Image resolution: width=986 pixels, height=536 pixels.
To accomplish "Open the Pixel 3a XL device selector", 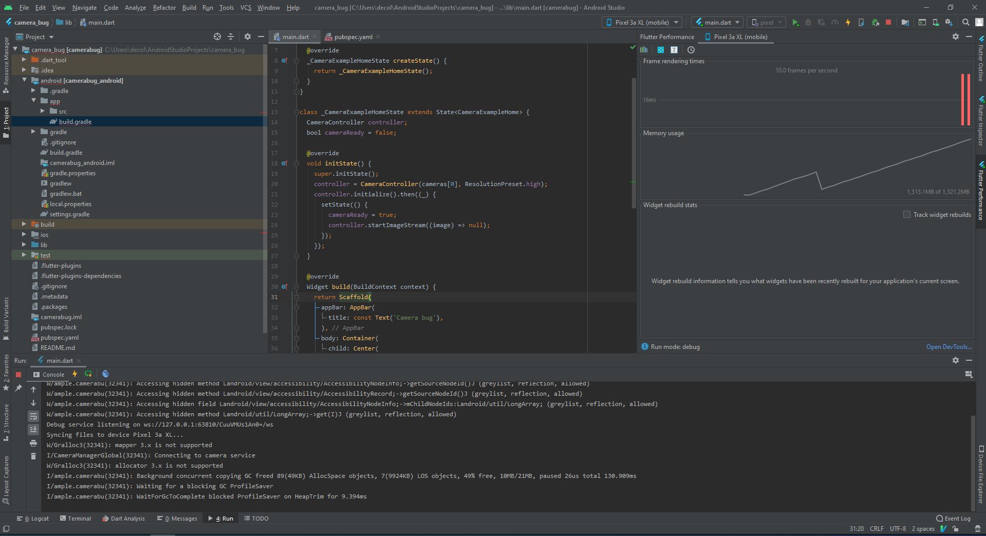I will coord(641,22).
